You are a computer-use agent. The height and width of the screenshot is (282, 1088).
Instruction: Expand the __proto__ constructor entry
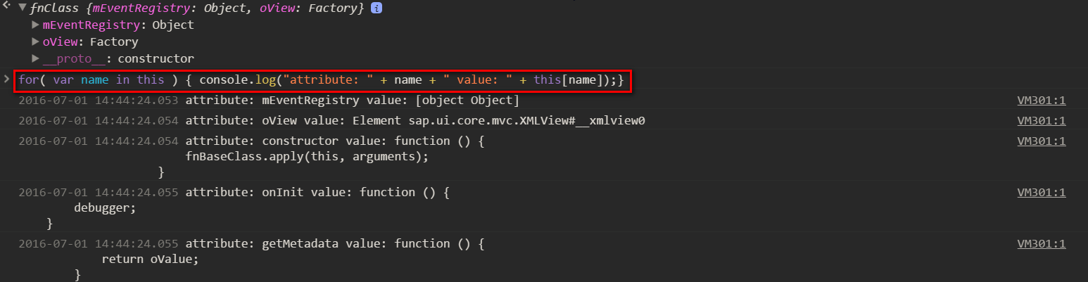point(36,58)
